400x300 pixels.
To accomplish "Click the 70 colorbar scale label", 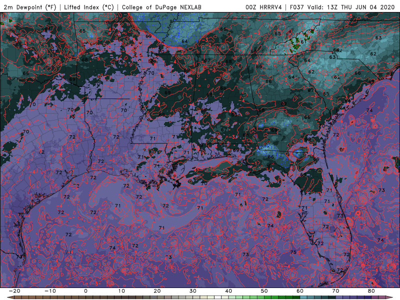I will point(335,291).
